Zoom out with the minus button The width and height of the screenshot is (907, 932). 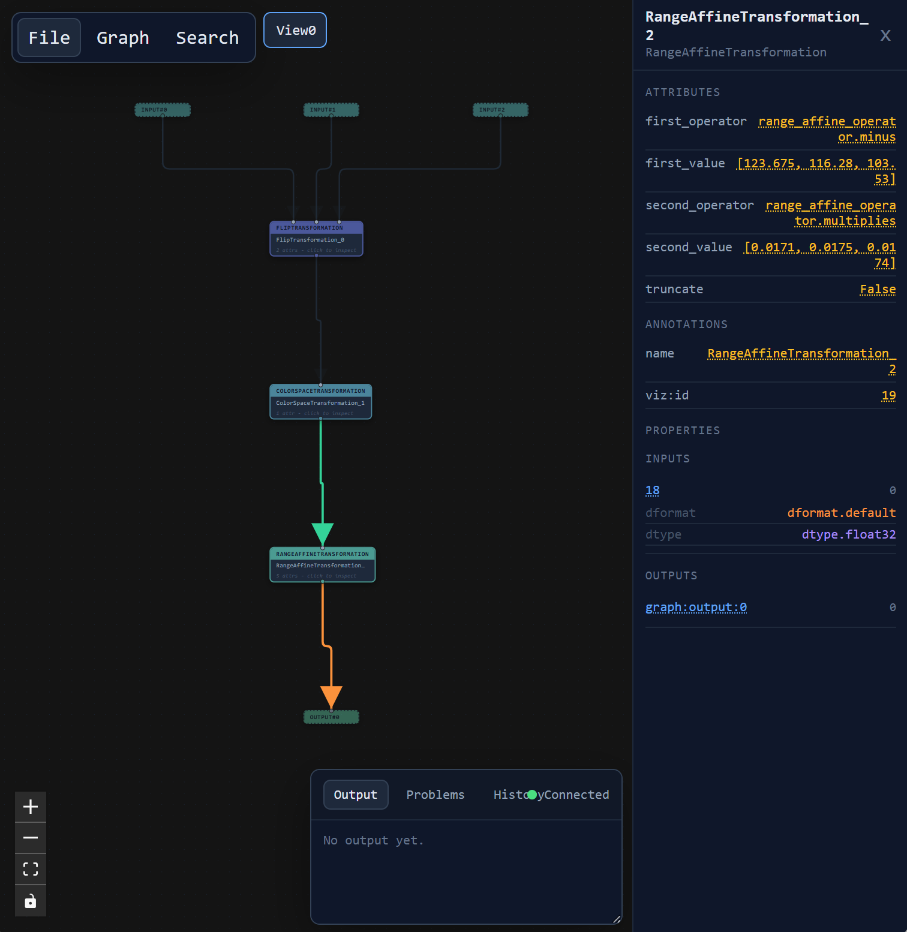coord(31,838)
